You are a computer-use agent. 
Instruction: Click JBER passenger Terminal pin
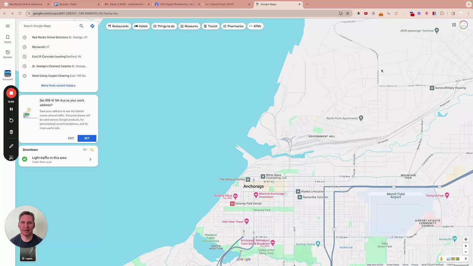[437, 30]
